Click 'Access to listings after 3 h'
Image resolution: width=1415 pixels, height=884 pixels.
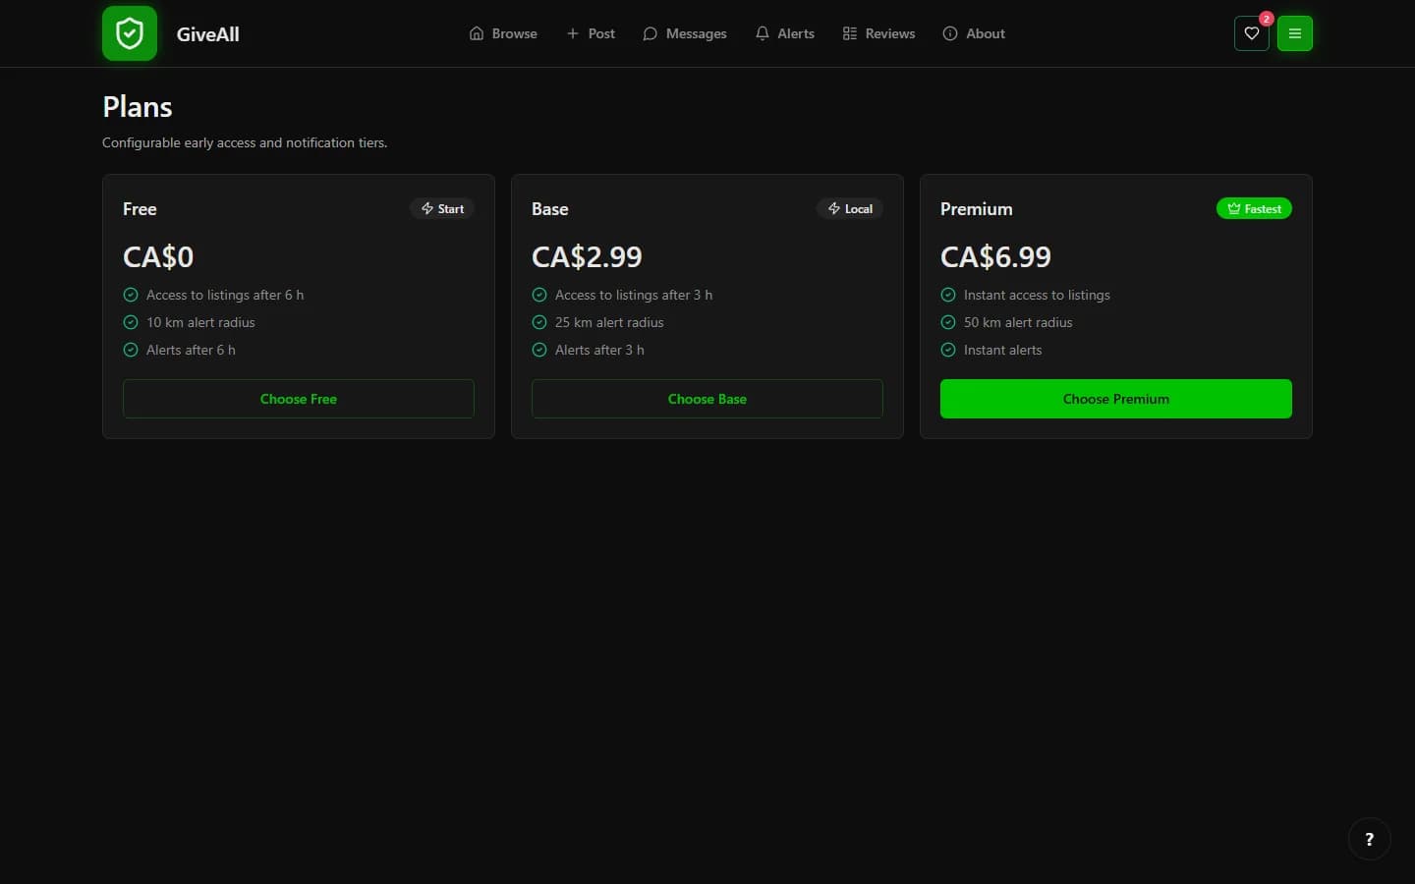point(634,295)
